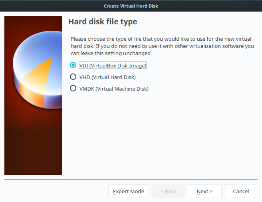The height and width of the screenshot is (202, 262).
Task: Choose the VHD radio button
Action: coord(73,77)
